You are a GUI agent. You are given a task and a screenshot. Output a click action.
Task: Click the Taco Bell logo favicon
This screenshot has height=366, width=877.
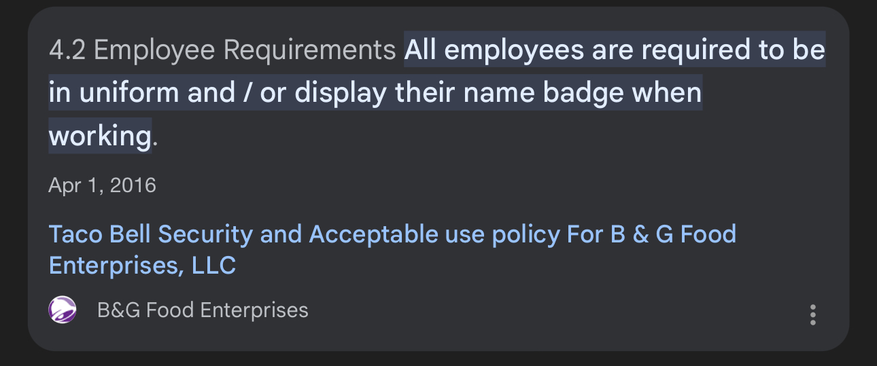tap(63, 310)
